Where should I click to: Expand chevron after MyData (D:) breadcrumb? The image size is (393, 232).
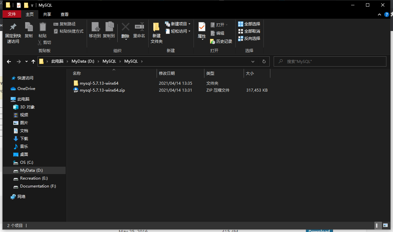tap(98, 61)
